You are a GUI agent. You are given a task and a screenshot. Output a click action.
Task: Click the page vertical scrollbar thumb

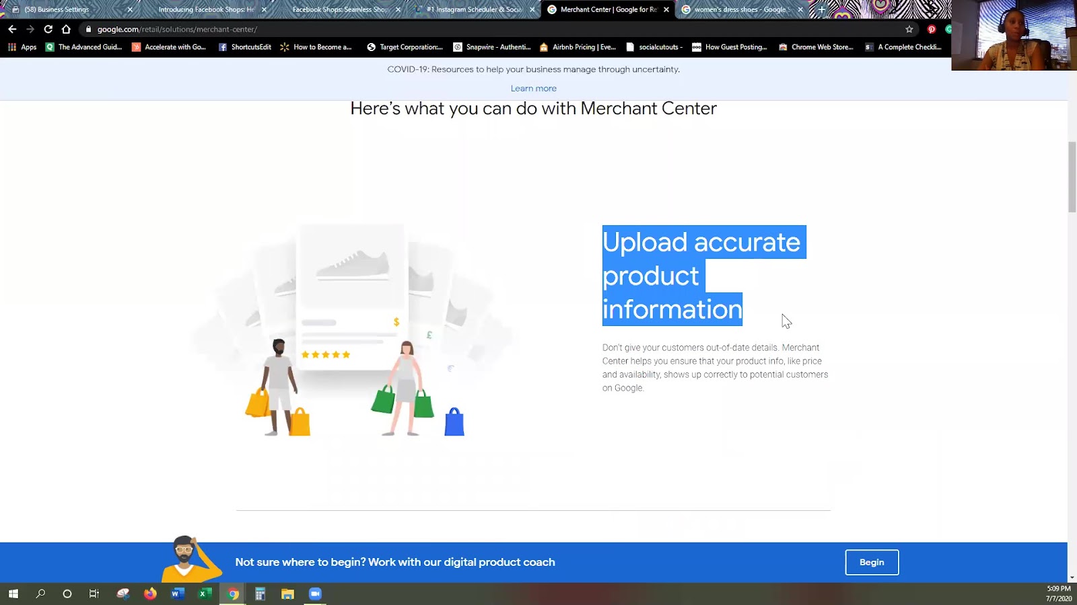click(x=1072, y=177)
